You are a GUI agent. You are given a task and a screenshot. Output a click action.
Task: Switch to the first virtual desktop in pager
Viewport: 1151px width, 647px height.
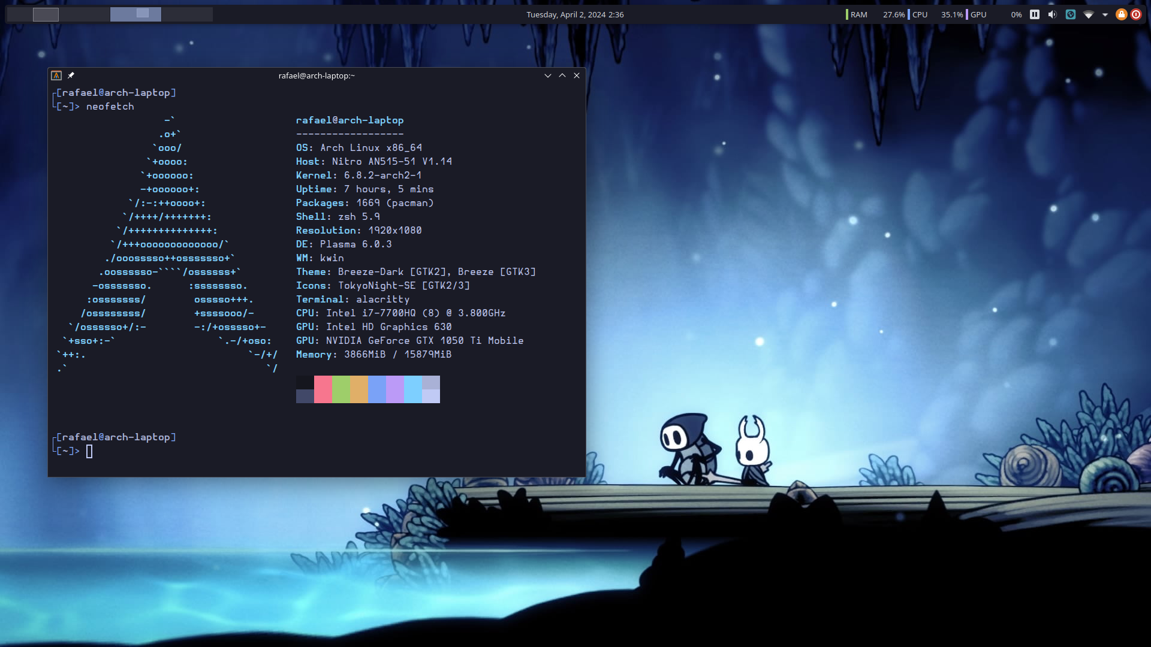coord(21,14)
